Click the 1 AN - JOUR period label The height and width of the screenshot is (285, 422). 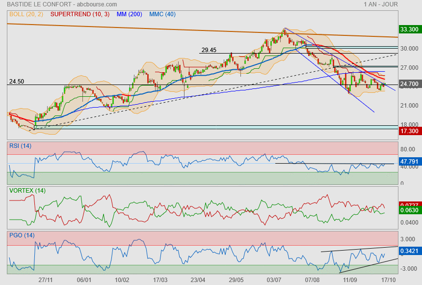coord(381,4)
